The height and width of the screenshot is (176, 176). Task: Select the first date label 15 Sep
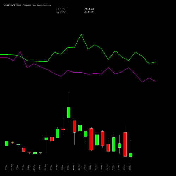pyautogui.click(x=6, y=168)
